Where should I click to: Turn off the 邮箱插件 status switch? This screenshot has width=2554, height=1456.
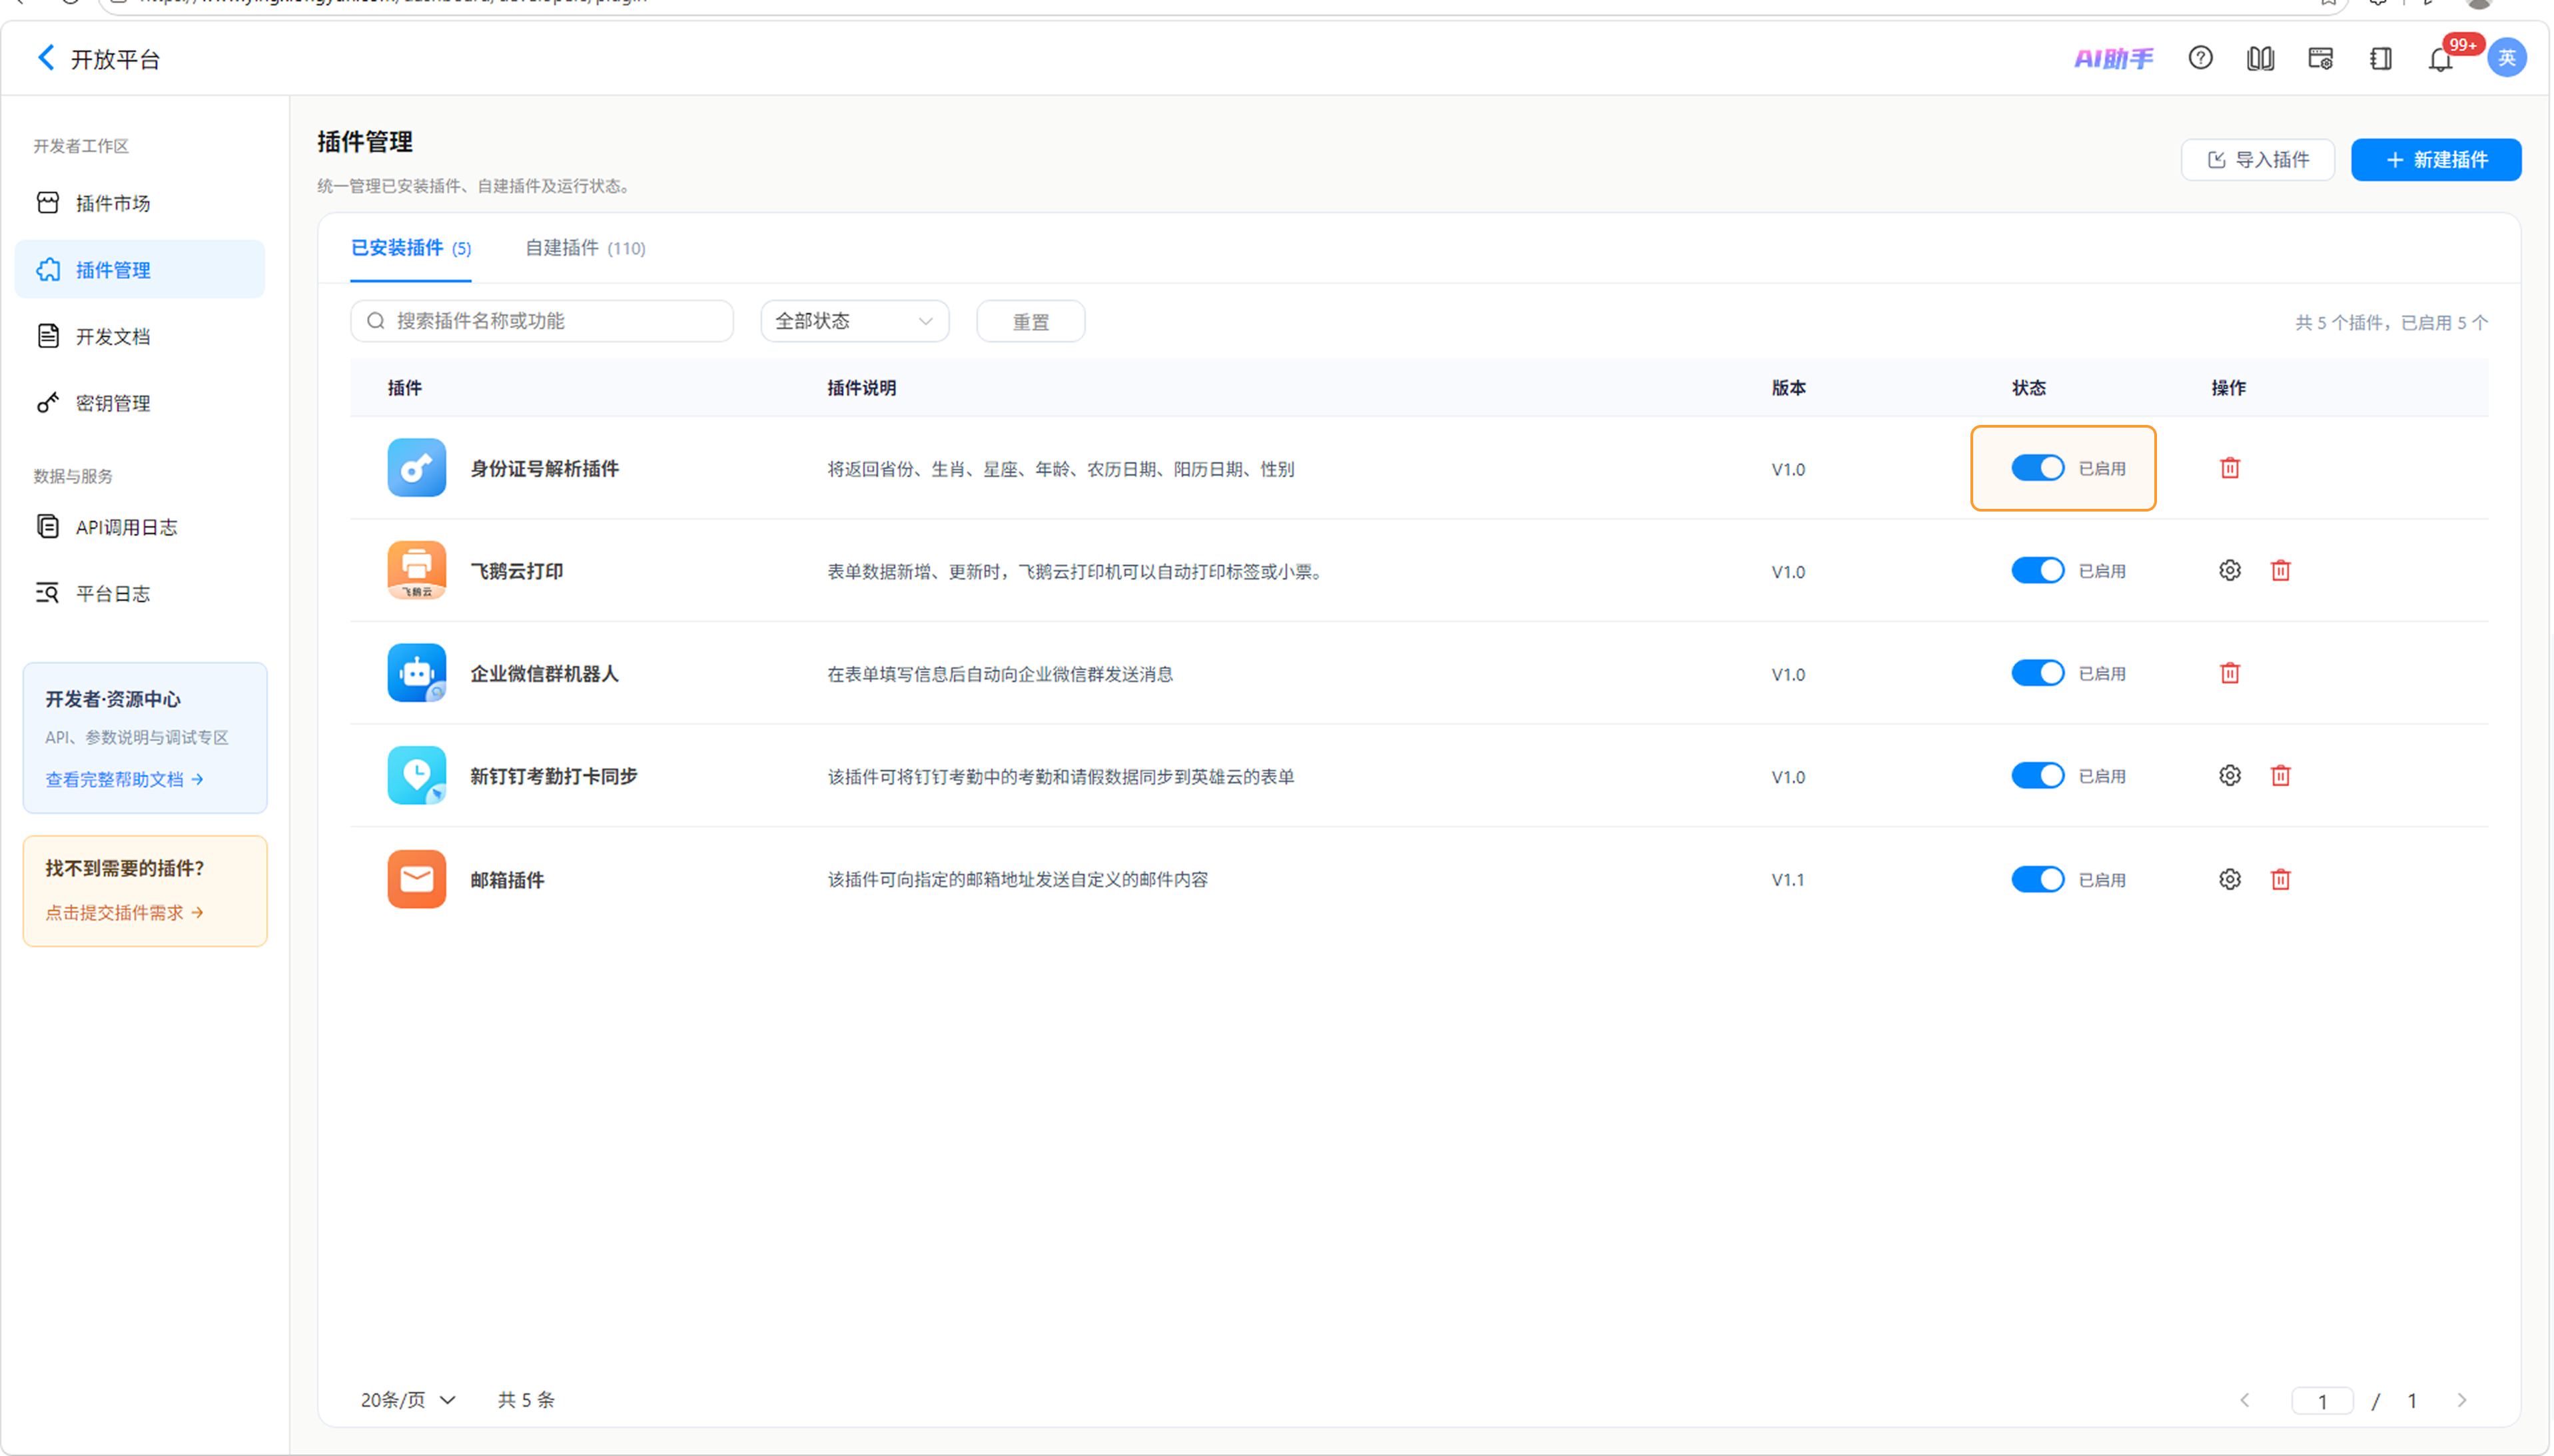(x=2037, y=879)
